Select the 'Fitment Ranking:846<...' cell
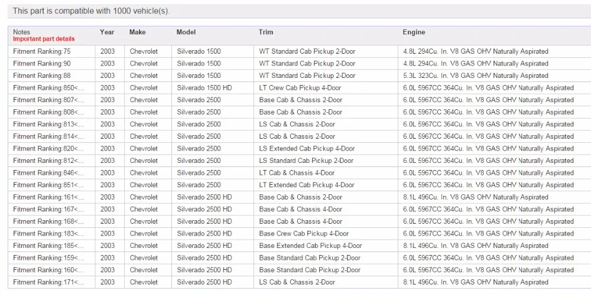Screen dimensions: 591x291 (51, 173)
